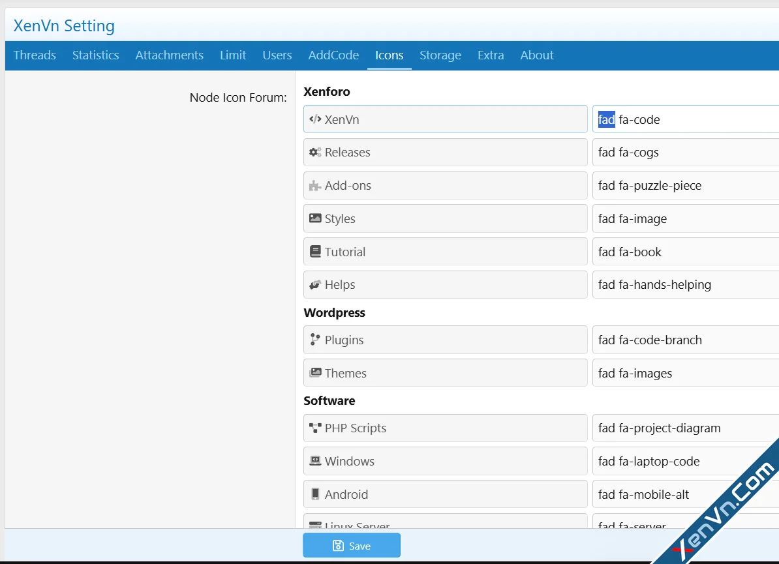779x564 pixels.
Task: Click the image icon beside Styles
Action: tap(315, 218)
